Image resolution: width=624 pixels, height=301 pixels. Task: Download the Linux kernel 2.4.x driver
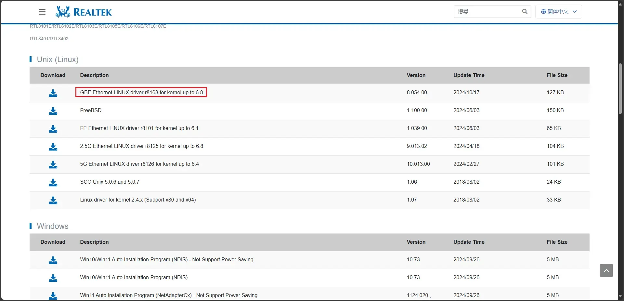53,200
